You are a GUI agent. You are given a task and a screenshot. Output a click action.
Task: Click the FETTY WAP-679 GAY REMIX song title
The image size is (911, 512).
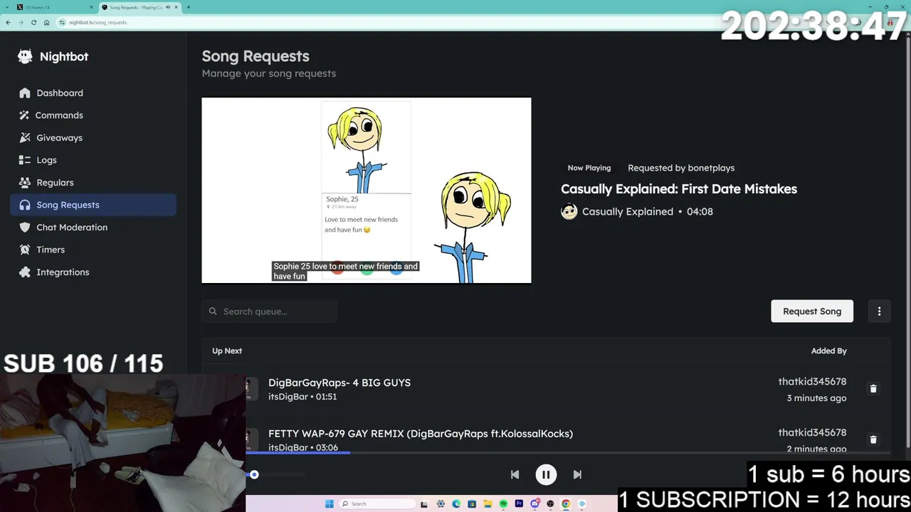421,434
